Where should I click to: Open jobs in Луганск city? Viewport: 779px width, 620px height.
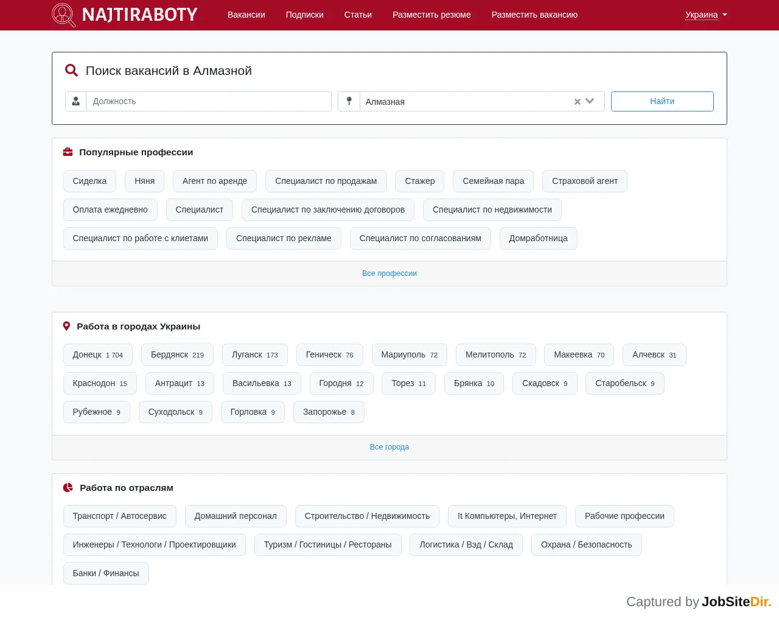pyautogui.click(x=255, y=354)
